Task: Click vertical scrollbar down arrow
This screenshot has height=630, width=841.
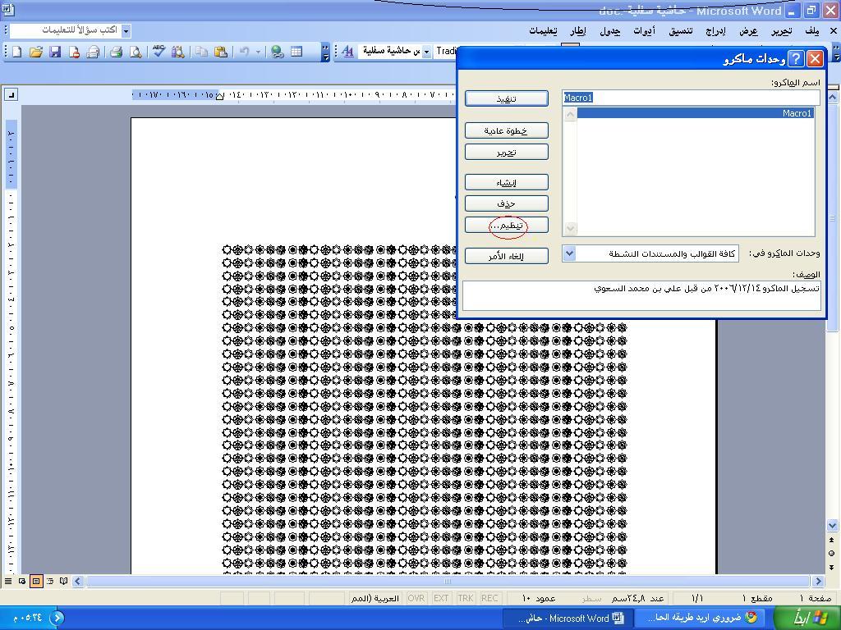Action: coord(832,526)
